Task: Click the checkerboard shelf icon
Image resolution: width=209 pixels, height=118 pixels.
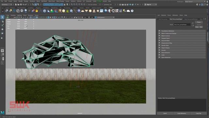Action: click(113, 11)
